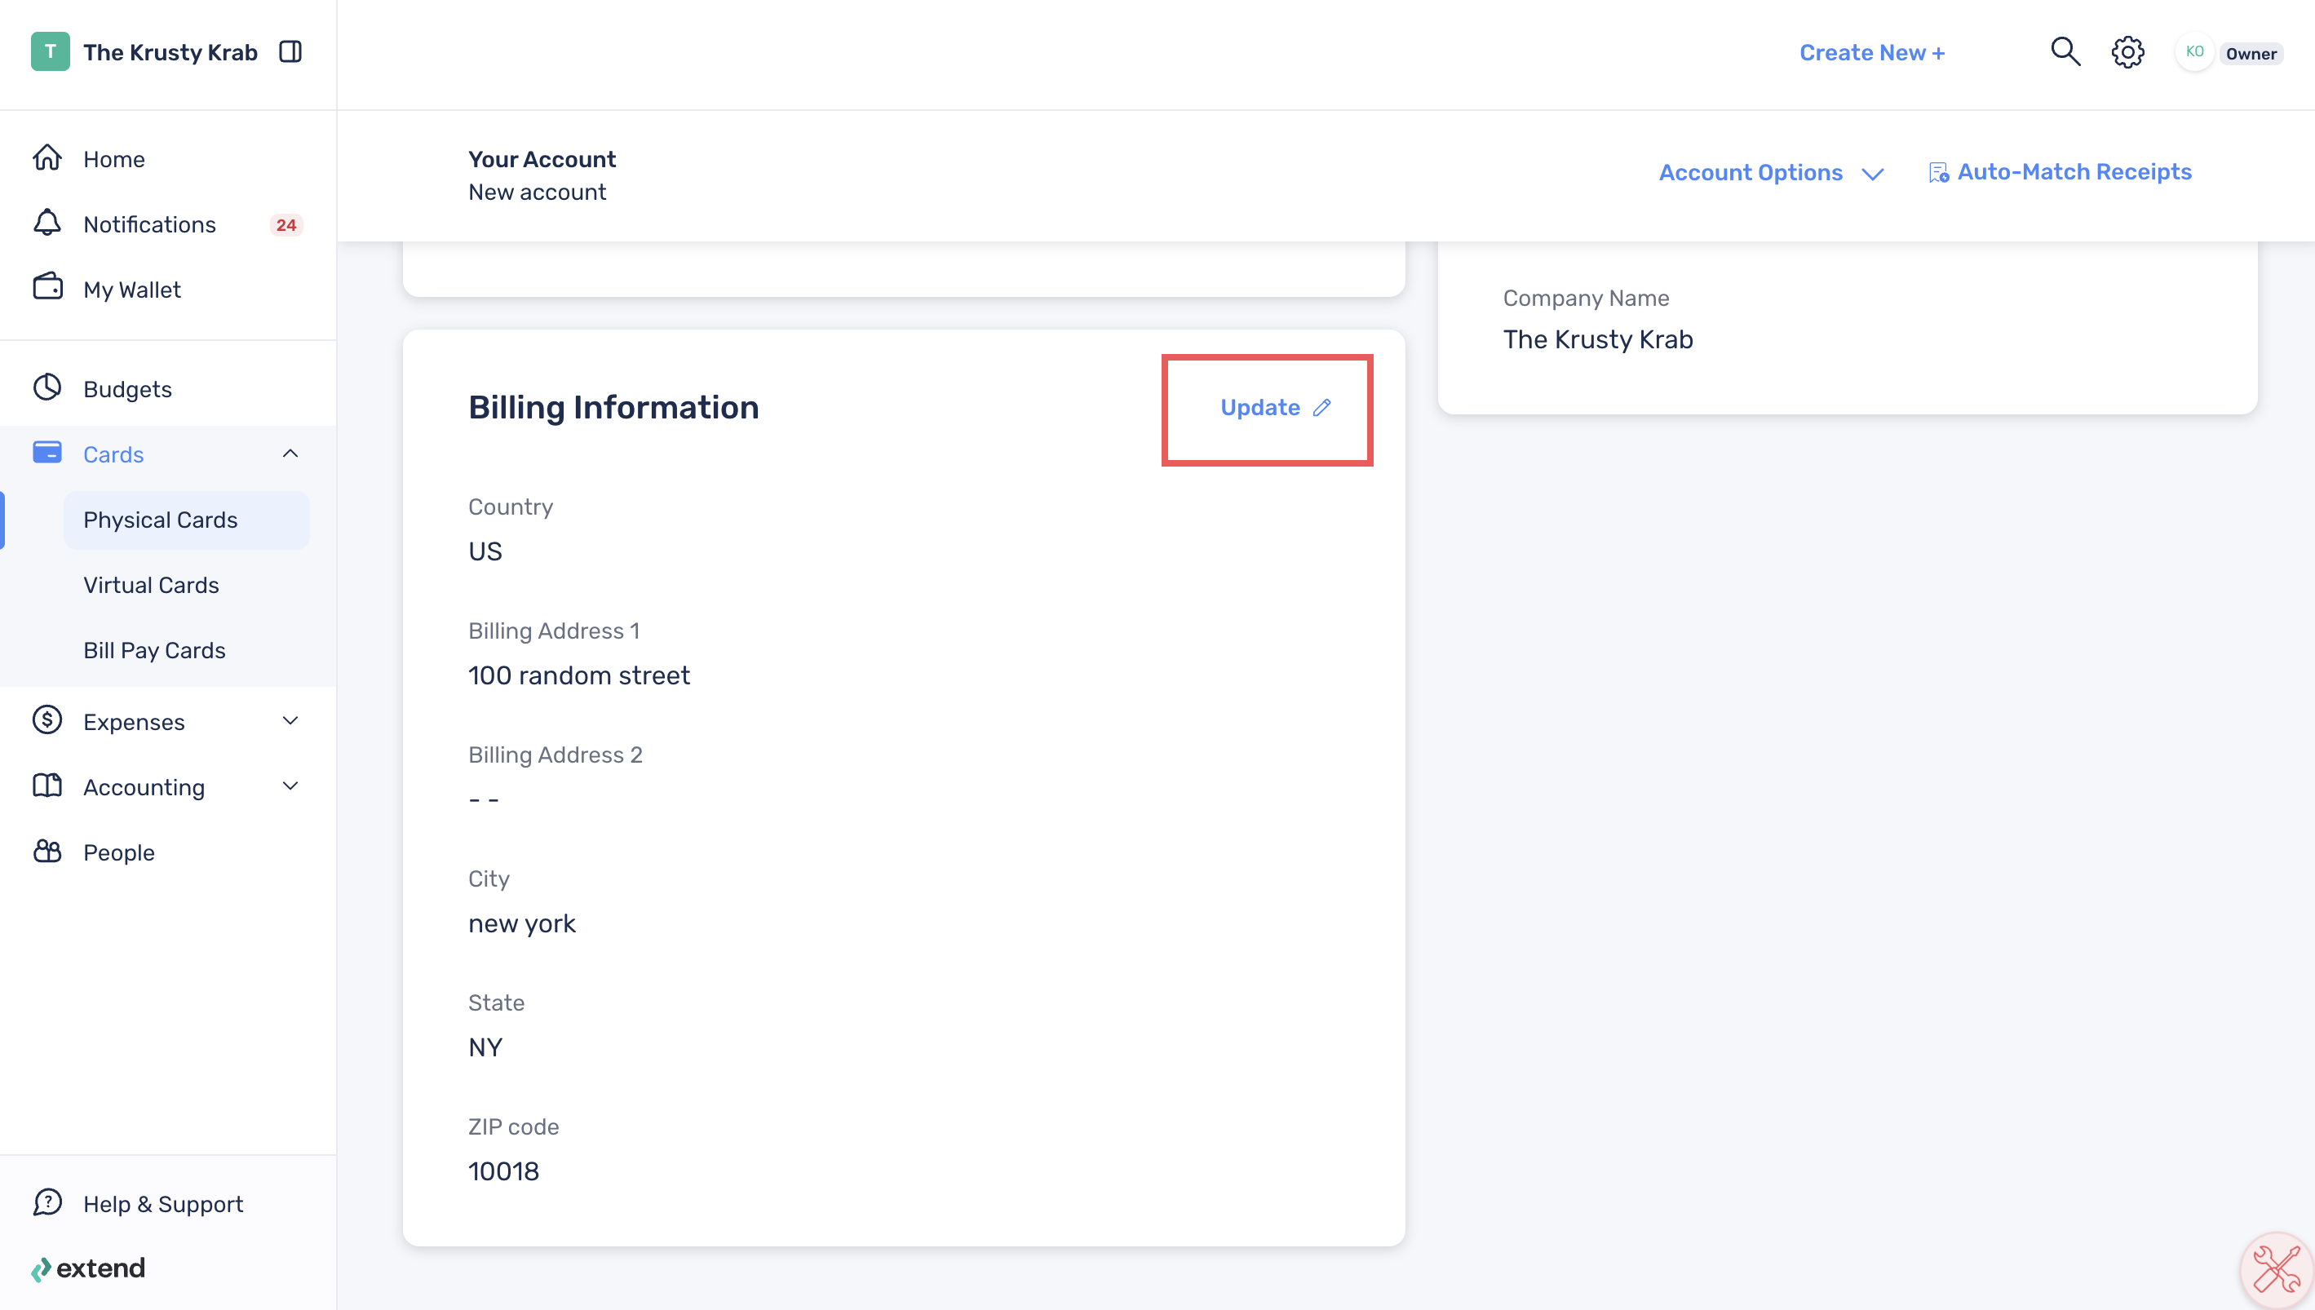The height and width of the screenshot is (1310, 2315).
Task: Click Accounting menu label
Action: 144,787
